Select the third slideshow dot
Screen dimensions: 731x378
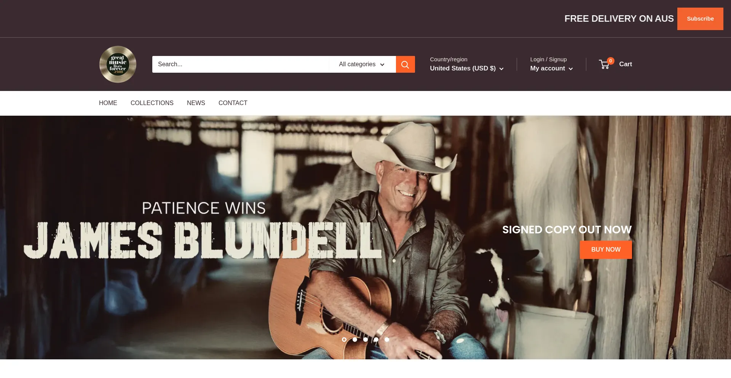(x=365, y=340)
